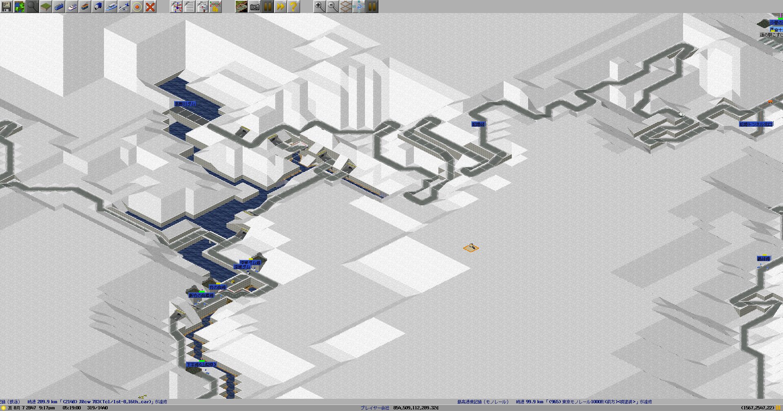Screen dimensions: 783x411
Task: Zoom in with the plus magnifier
Action: [320, 7]
